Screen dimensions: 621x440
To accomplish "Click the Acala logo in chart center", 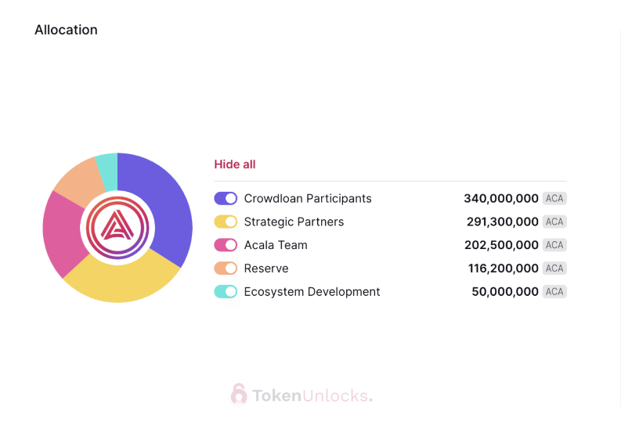I will 117,228.
